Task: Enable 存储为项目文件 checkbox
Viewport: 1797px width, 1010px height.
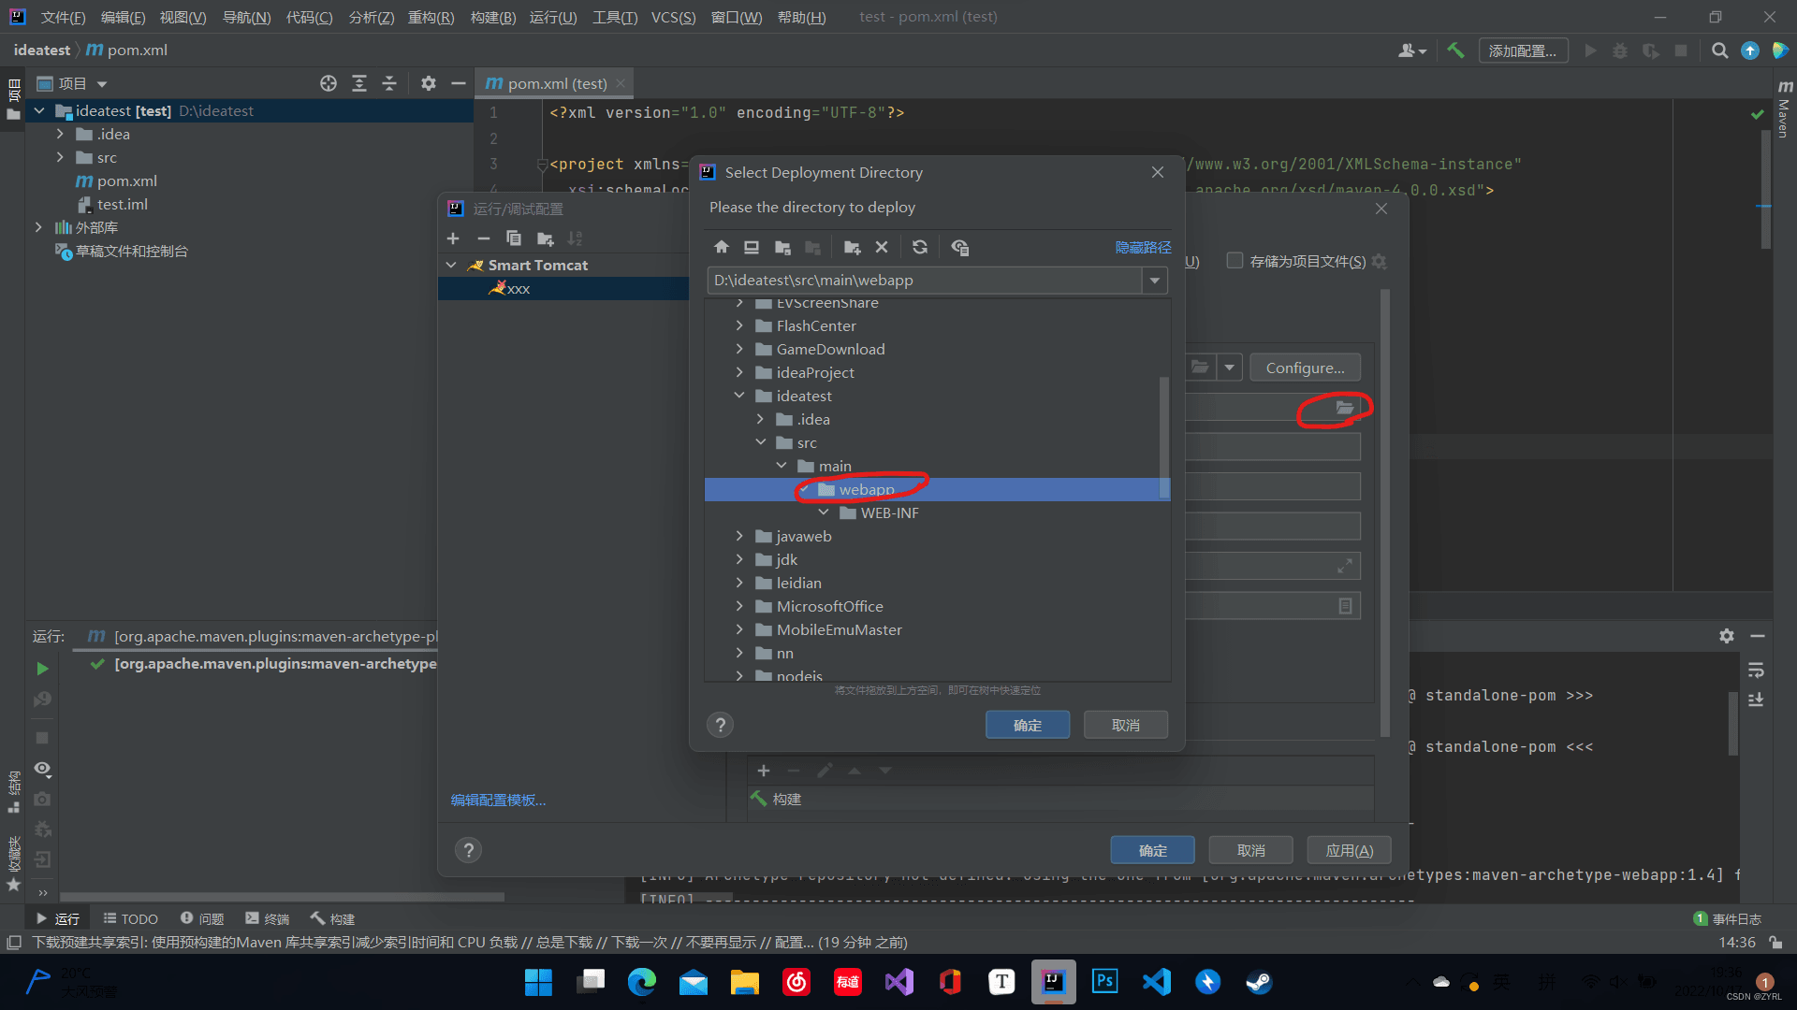Action: pos(1235,261)
